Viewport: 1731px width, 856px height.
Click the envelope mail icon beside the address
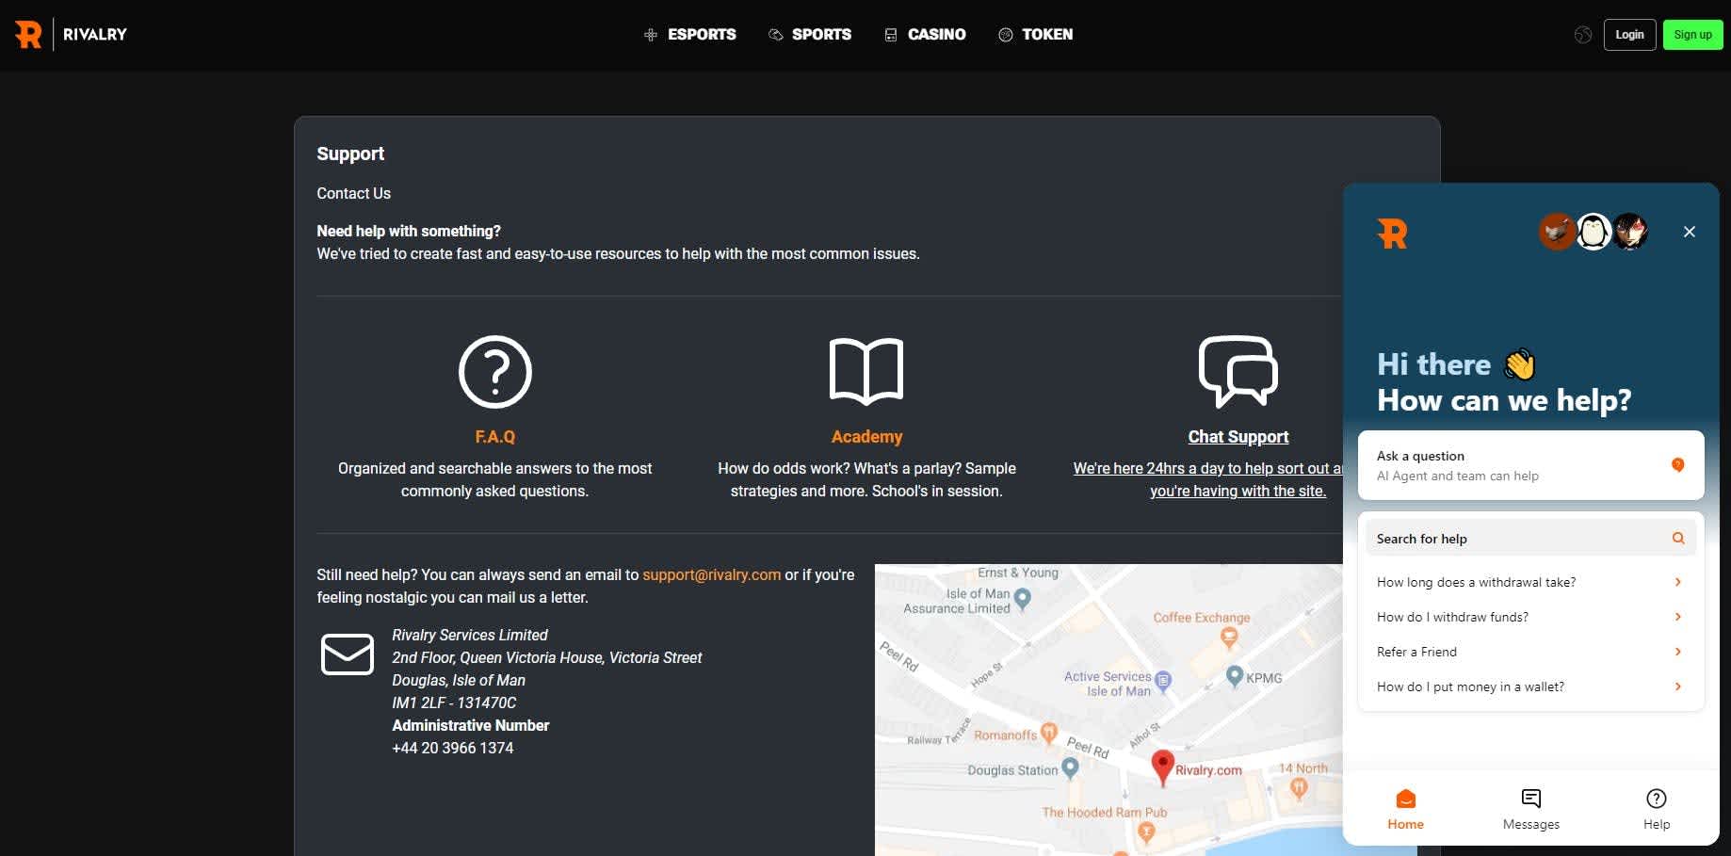[x=348, y=654]
